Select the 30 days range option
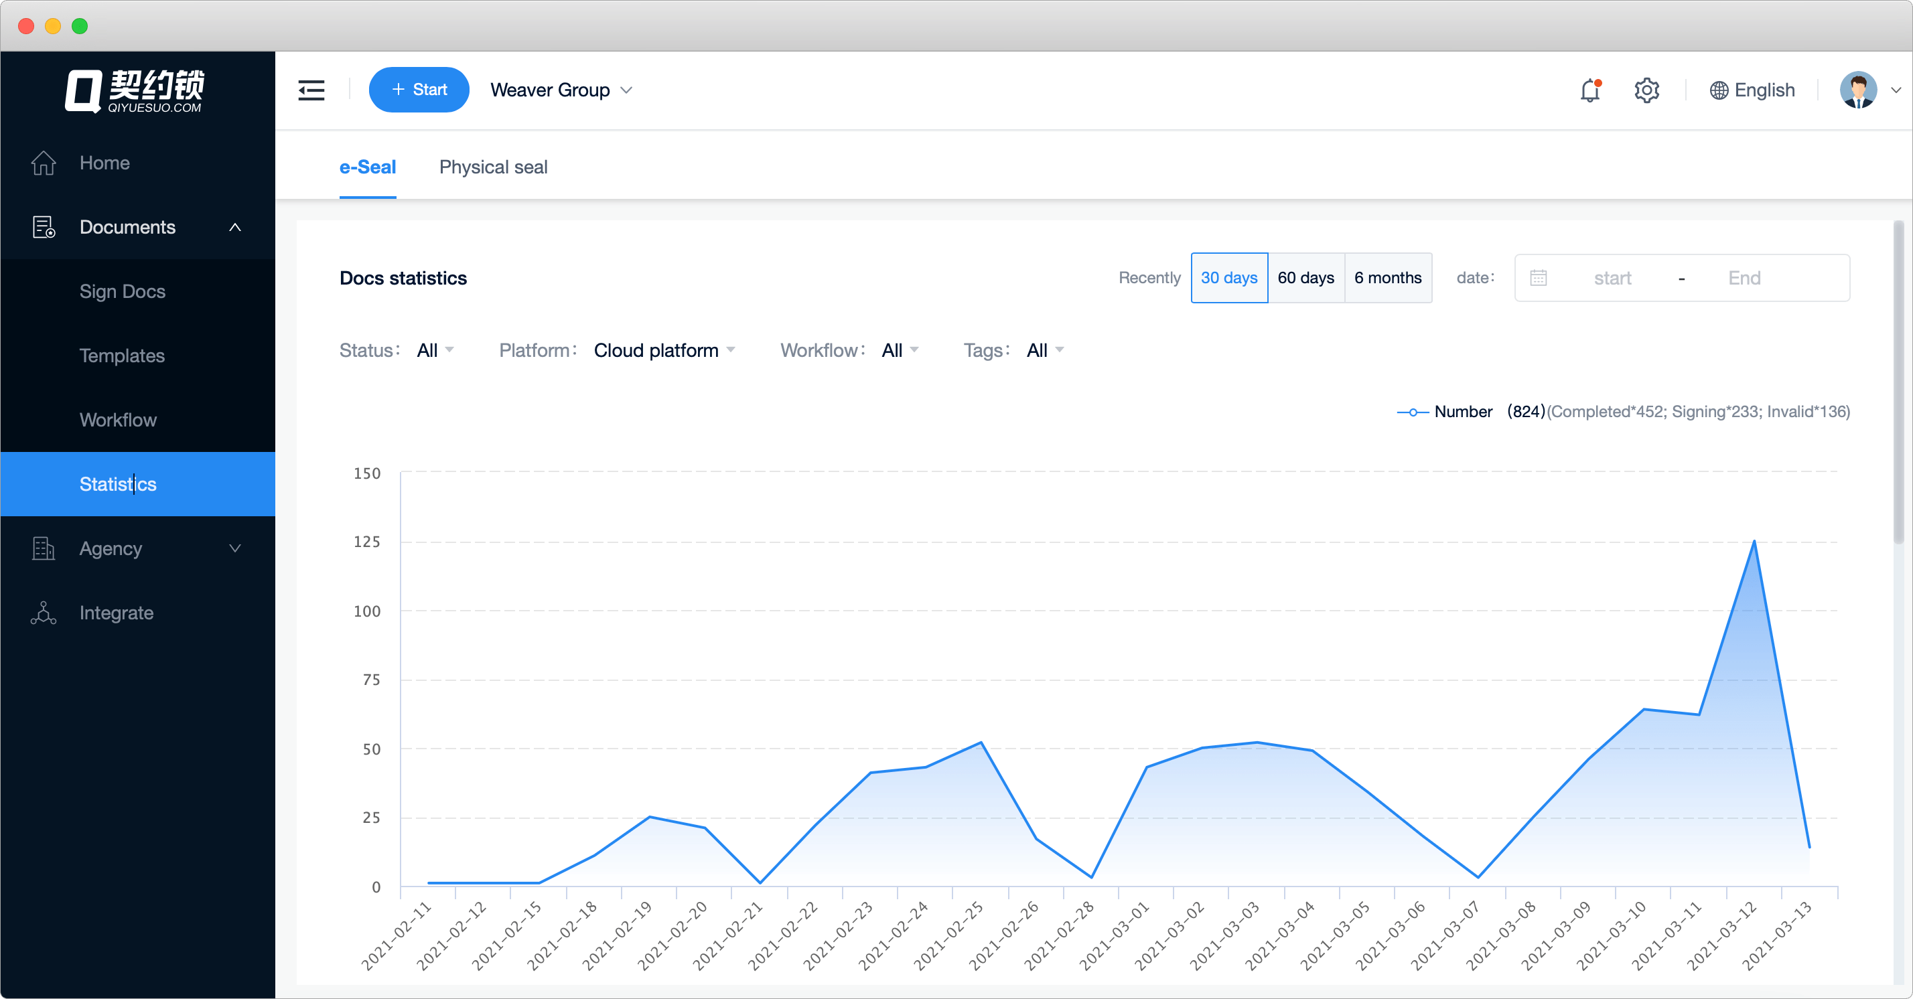Screen dimensions: 1913x999 point(1228,278)
